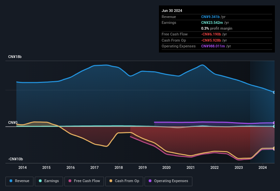Click the CN¥18b y-axis label
Image resolution: width=280 pixels, height=191 pixels.
point(15,57)
